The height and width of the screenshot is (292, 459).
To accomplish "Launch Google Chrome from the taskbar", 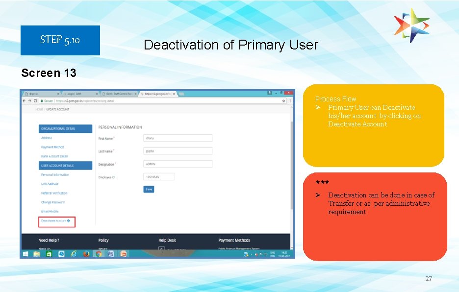I will tap(98, 254).
